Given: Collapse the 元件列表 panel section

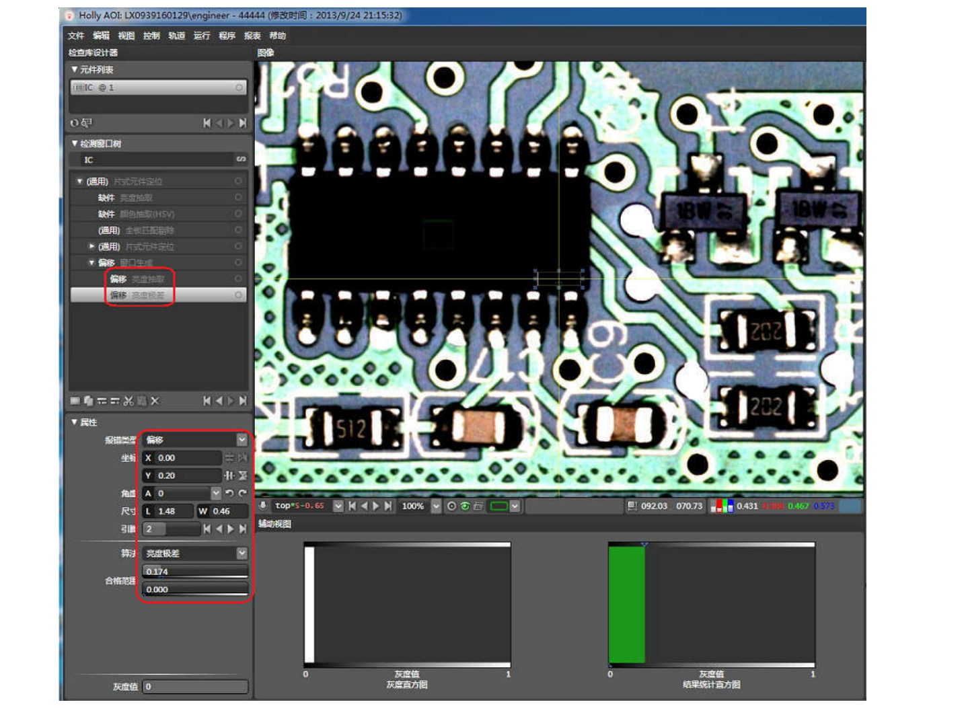Looking at the screenshot, I should (x=74, y=69).
